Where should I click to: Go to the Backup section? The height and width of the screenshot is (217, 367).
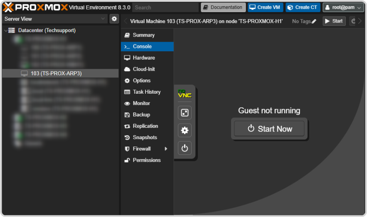(141, 115)
